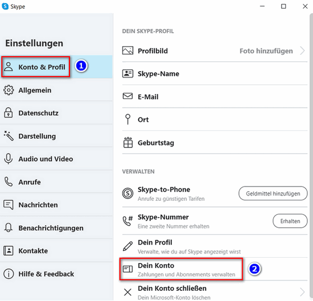Screen dimensions: 313x301
Task: Click the phone hash icon beside Skype-Nummer
Action: 128,221
